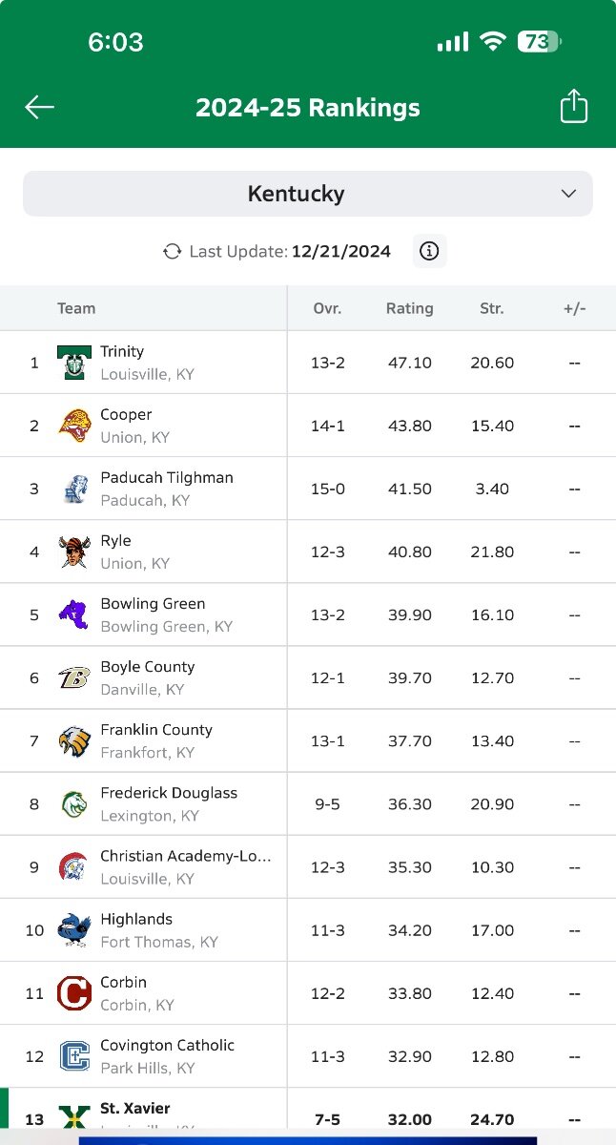Open the Paducah Tilghman team row

coord(308,489)
